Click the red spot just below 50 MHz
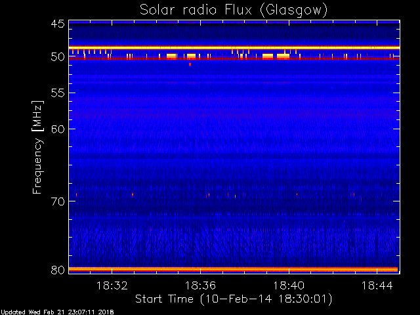420x315 pixels. pos(190,64)
